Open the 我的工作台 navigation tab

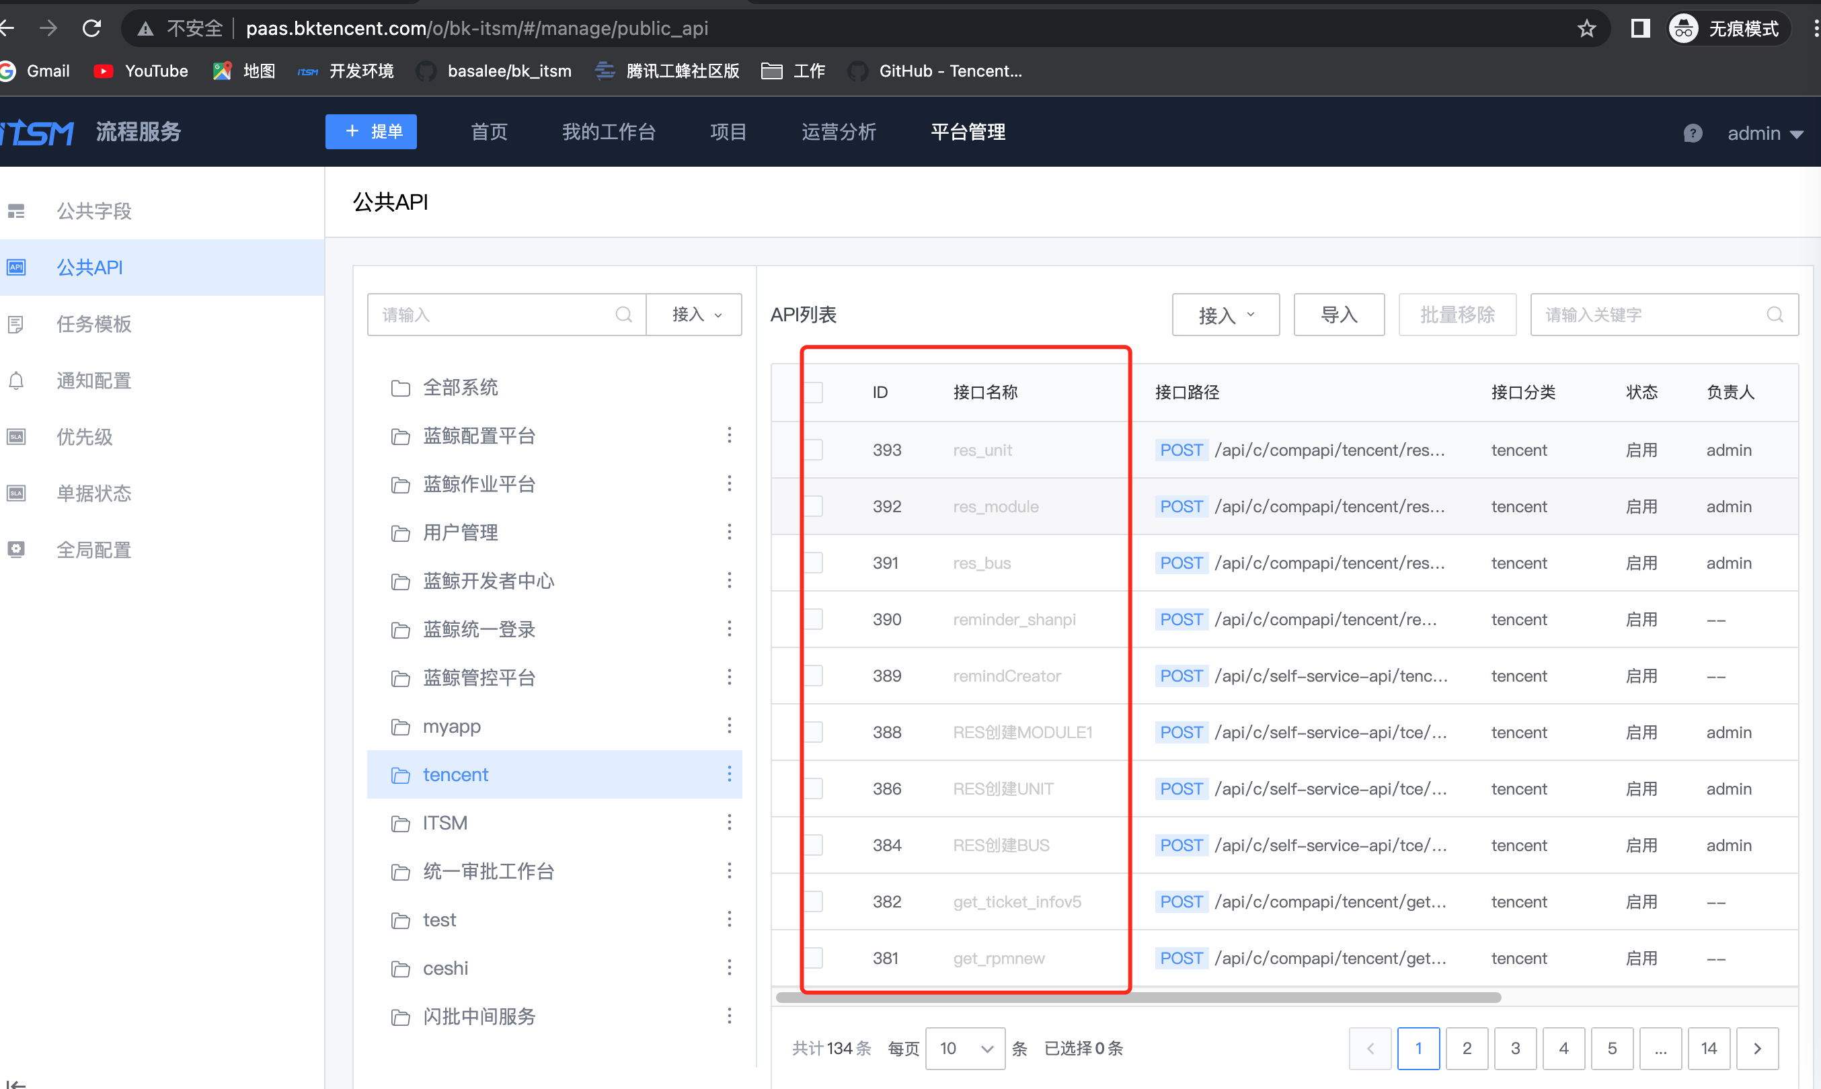coord(609,132)
